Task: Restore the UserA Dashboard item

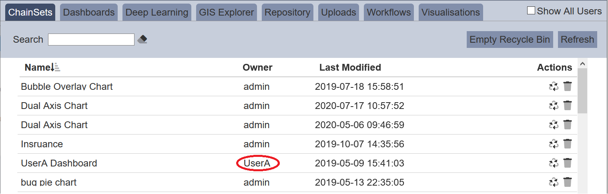Action: point(554,163)
